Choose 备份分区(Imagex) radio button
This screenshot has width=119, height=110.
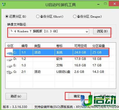click(x=75, y=16)
